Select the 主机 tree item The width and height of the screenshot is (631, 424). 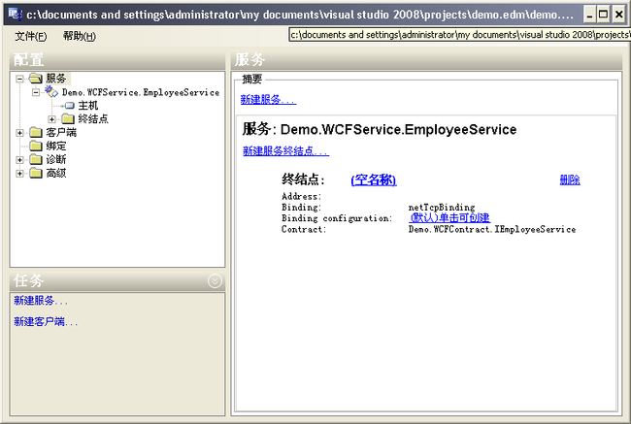[88, 106]
